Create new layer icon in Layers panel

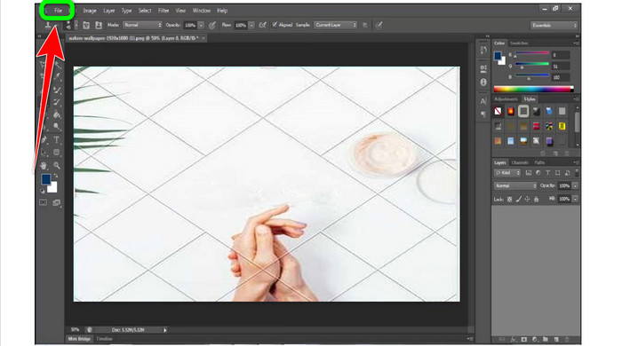556,340
